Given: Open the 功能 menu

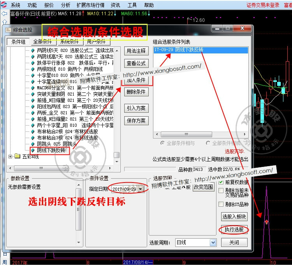Looking at the screenshot, I should (x=32, y=5).
